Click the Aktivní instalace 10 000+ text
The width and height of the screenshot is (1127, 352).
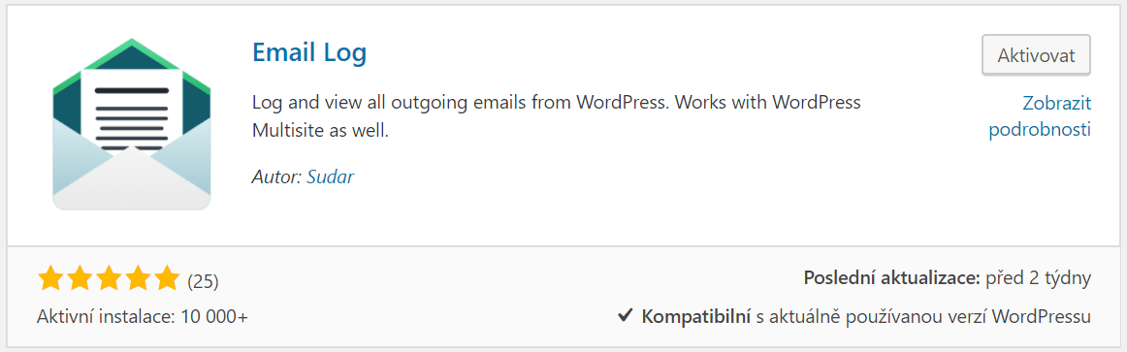143,316
